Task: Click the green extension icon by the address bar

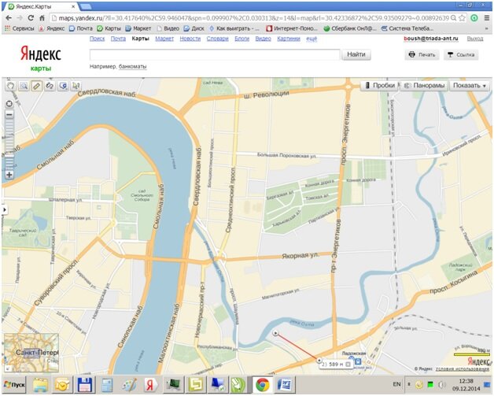Action: [474, 18]
